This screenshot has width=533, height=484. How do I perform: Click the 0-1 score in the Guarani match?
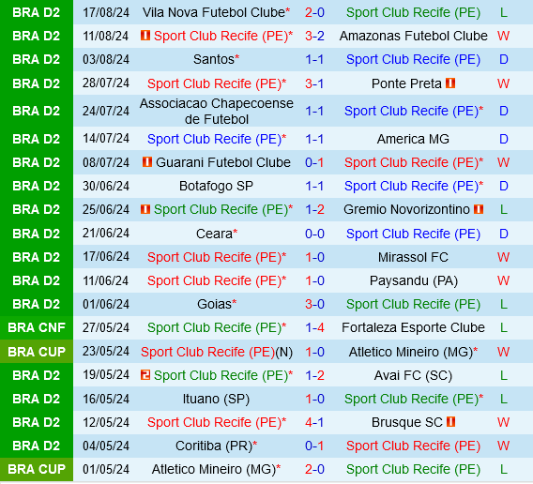[314, 162]
